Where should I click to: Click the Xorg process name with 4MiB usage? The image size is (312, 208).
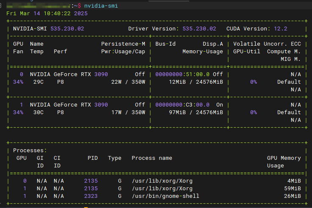(162, 181)
